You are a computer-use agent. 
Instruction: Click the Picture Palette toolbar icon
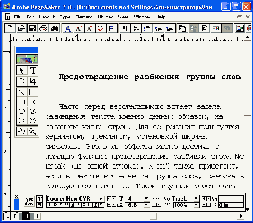pos(239,29)
